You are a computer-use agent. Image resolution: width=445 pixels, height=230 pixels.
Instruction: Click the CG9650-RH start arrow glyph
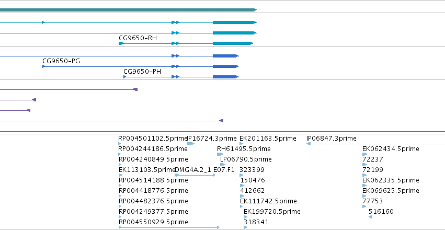click(121, 43)
